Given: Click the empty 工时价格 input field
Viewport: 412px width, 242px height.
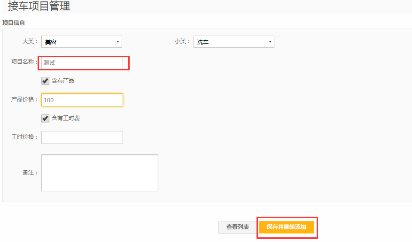Looking at the screenshot, I should [x=82, y=137].
